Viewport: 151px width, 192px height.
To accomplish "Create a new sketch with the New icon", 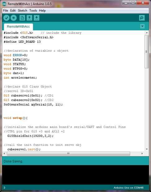I will pos(22,18).
